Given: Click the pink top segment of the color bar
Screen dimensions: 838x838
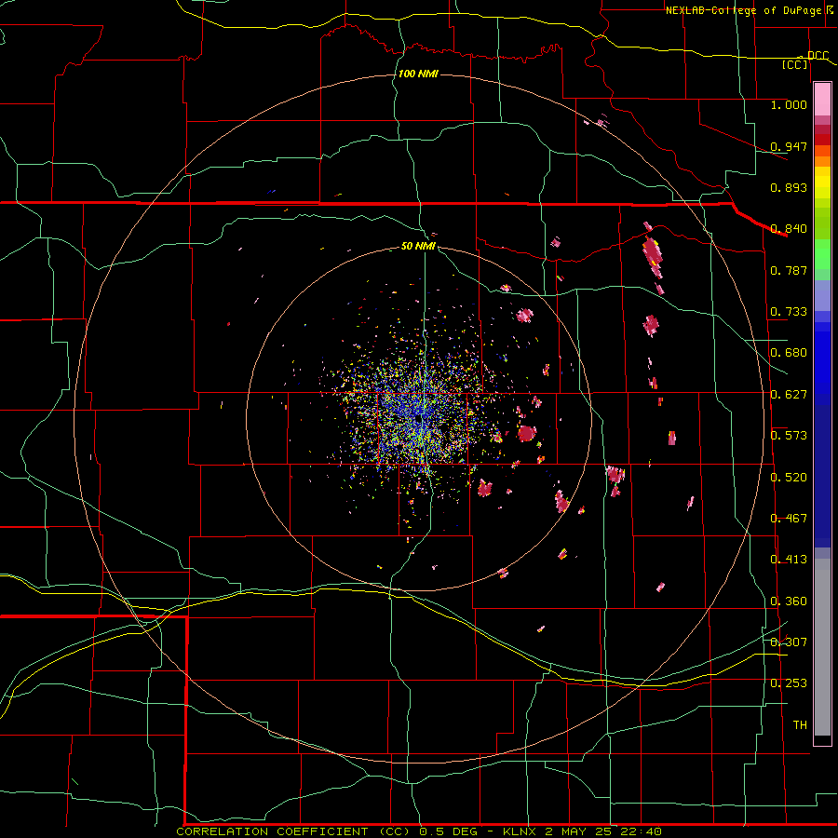Looking at the screenshot, I should coord(822,100).
